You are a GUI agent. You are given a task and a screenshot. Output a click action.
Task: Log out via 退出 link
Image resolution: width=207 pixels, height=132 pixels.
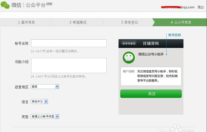click(x=200, y=7)
